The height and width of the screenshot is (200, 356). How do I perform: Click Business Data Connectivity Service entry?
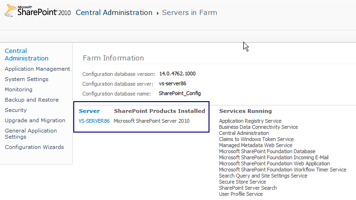click(x=258, y=127)
